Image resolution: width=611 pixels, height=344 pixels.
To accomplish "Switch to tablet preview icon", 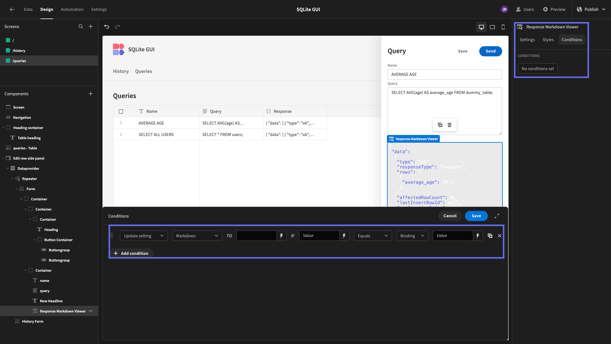I will click(x=492, y=27).
